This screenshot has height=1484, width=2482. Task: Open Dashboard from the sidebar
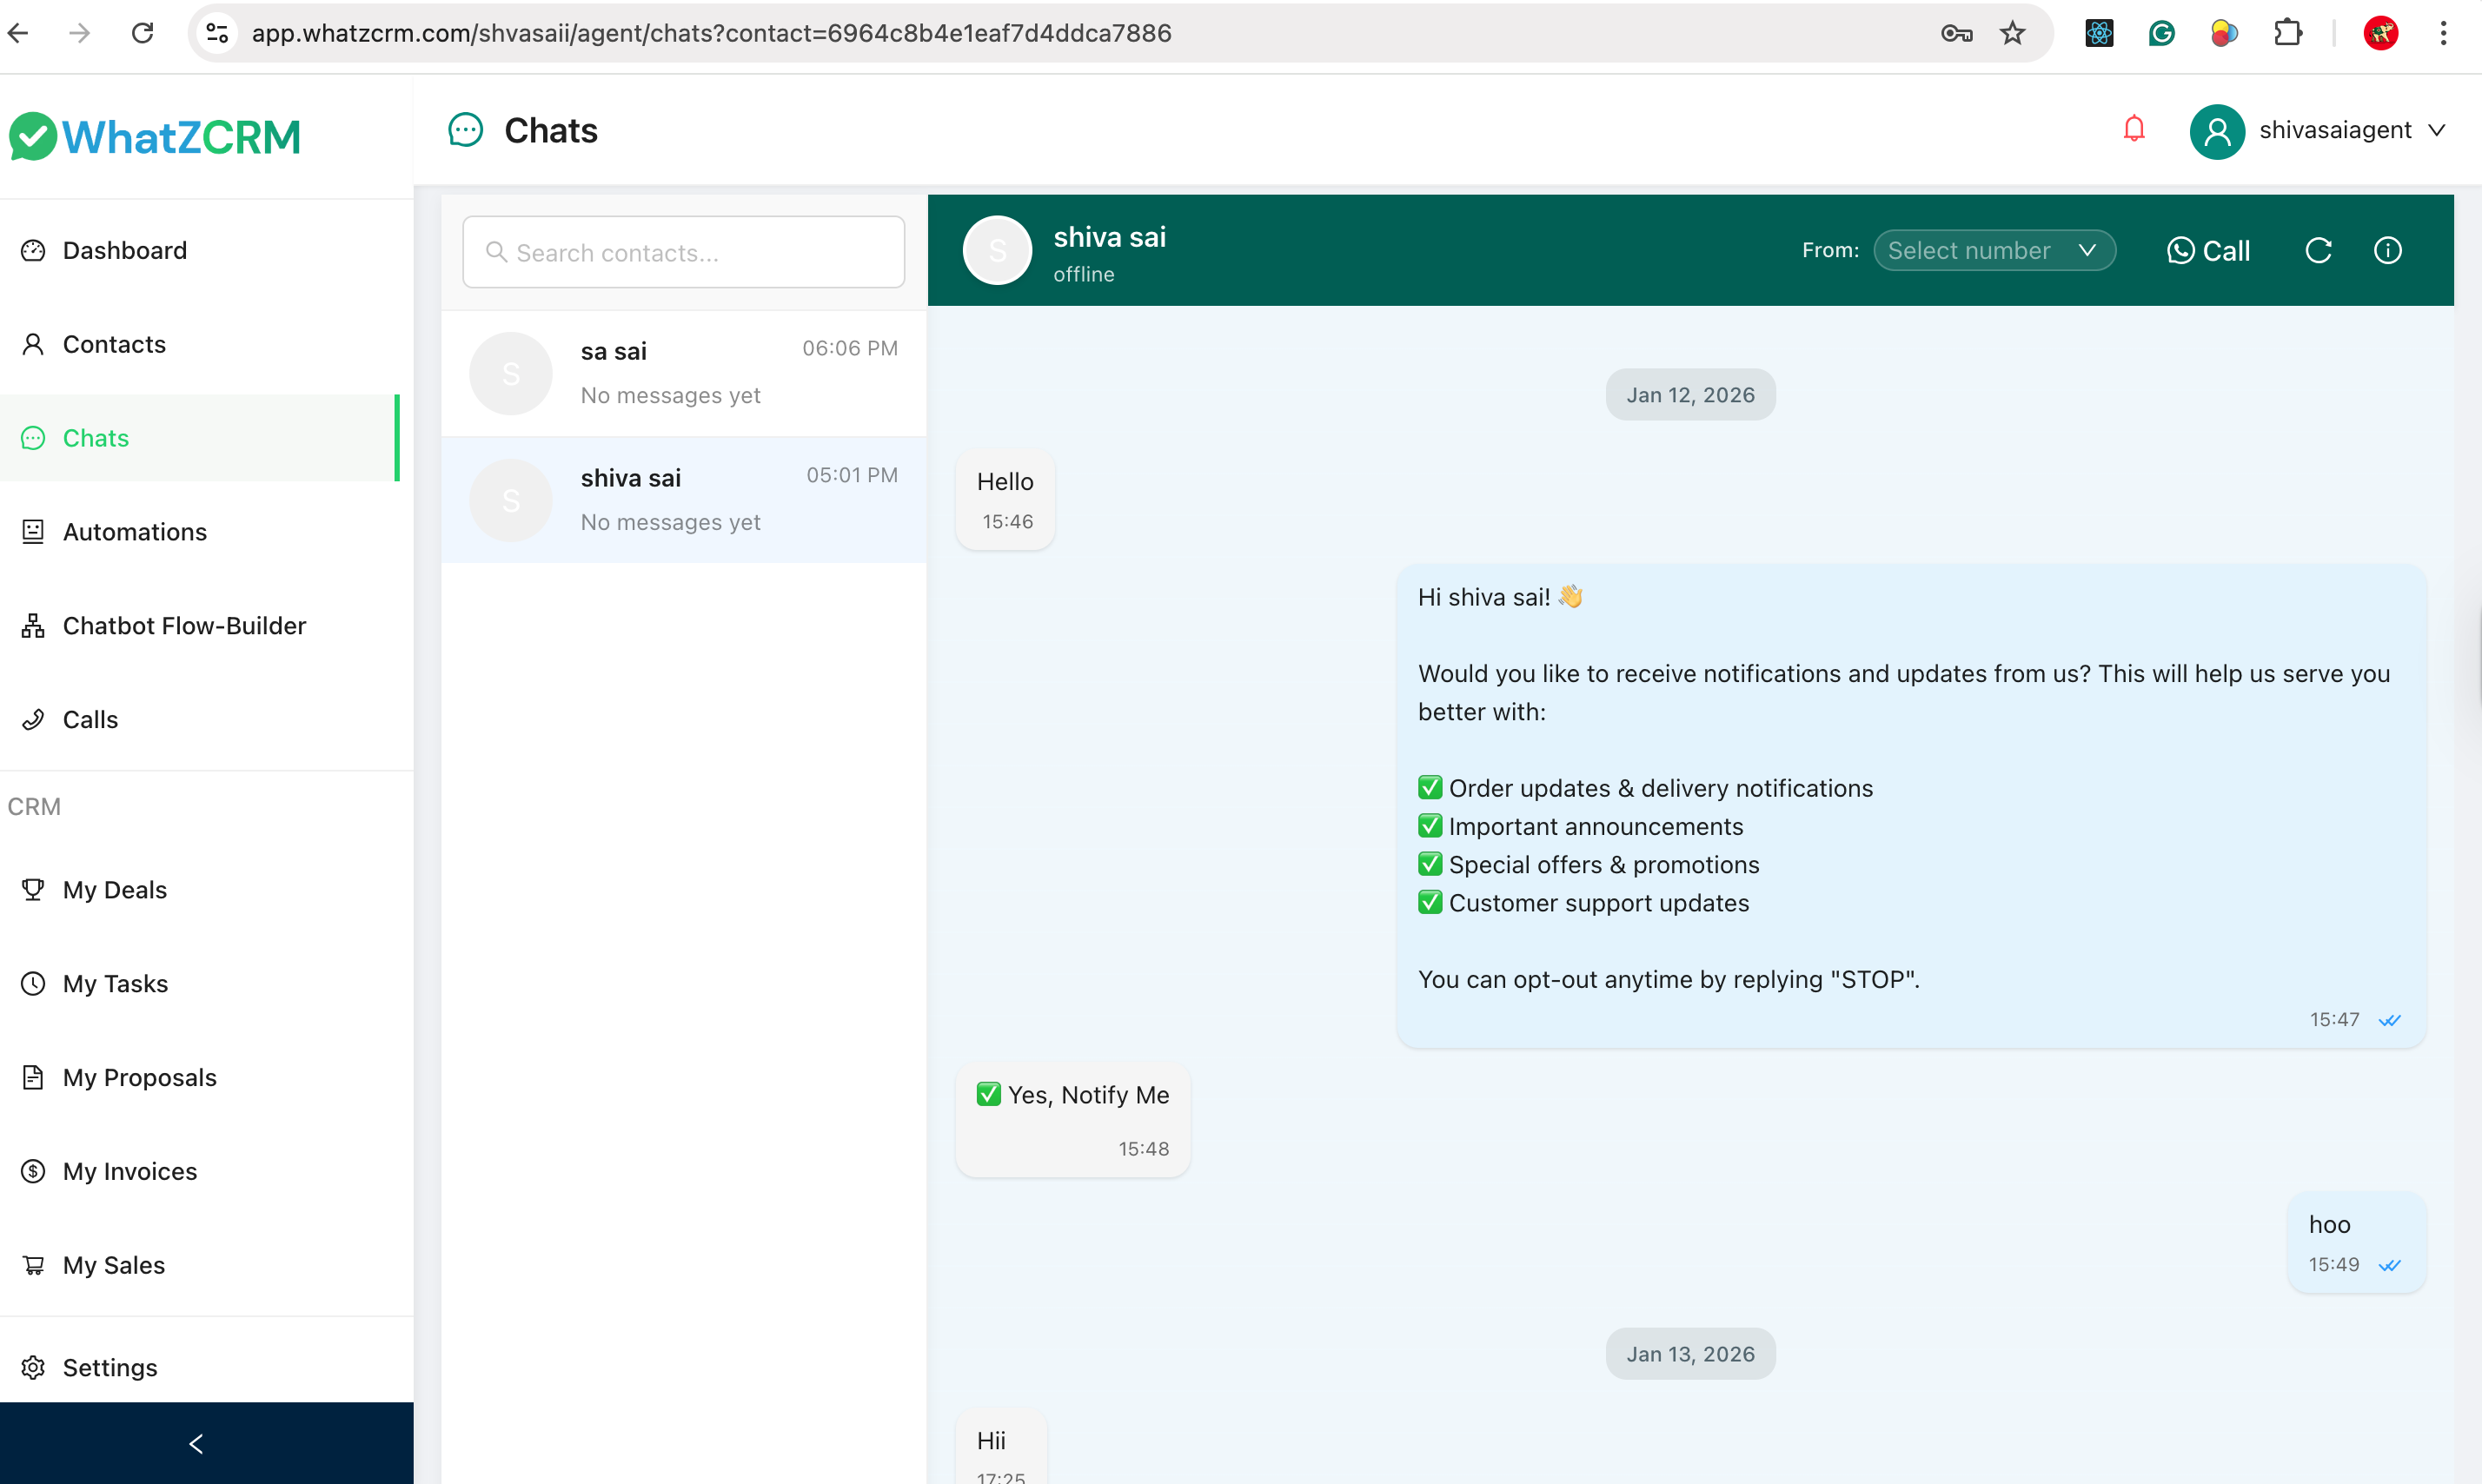(x=124, y=250)
